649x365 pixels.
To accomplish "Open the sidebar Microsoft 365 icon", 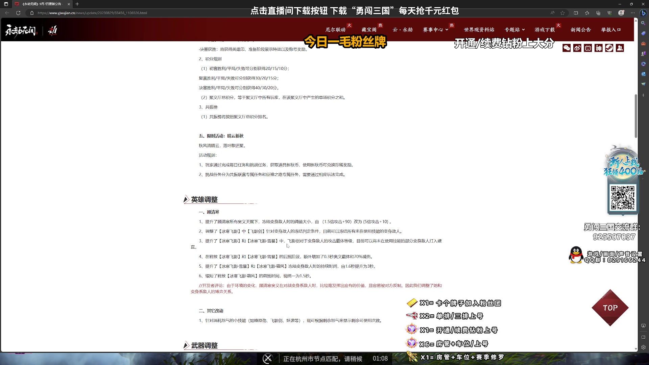I will (643, 64).
